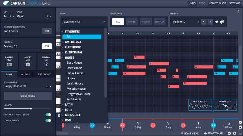Viewport: 243px width, 136px height.
Task: Disable the Loop Playback toggle
Action: pos(48,120)
